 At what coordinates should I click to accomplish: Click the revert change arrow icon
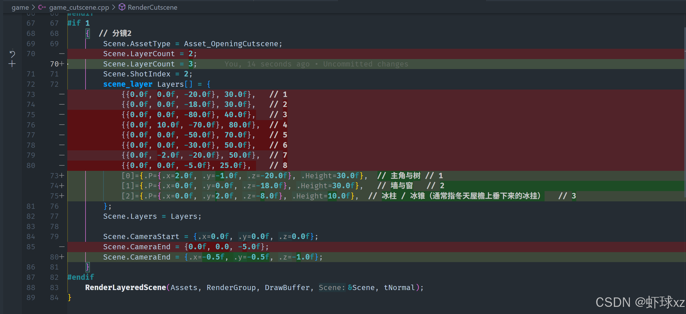[x=12, y=54]
